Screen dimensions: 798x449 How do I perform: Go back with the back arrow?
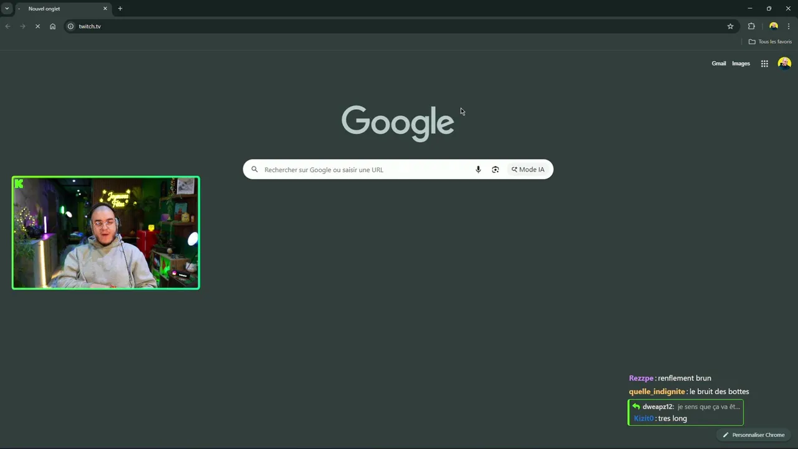point(7,26)
